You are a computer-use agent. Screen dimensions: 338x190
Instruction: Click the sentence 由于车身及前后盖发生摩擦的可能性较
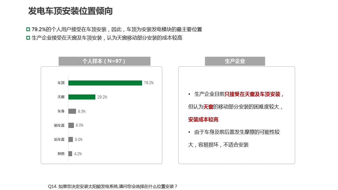pos(237,132)
